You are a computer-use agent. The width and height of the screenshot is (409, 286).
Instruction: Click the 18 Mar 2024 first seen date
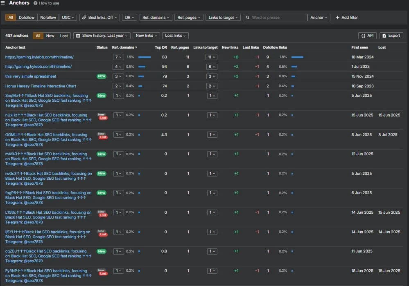click(x=362, y=57)
